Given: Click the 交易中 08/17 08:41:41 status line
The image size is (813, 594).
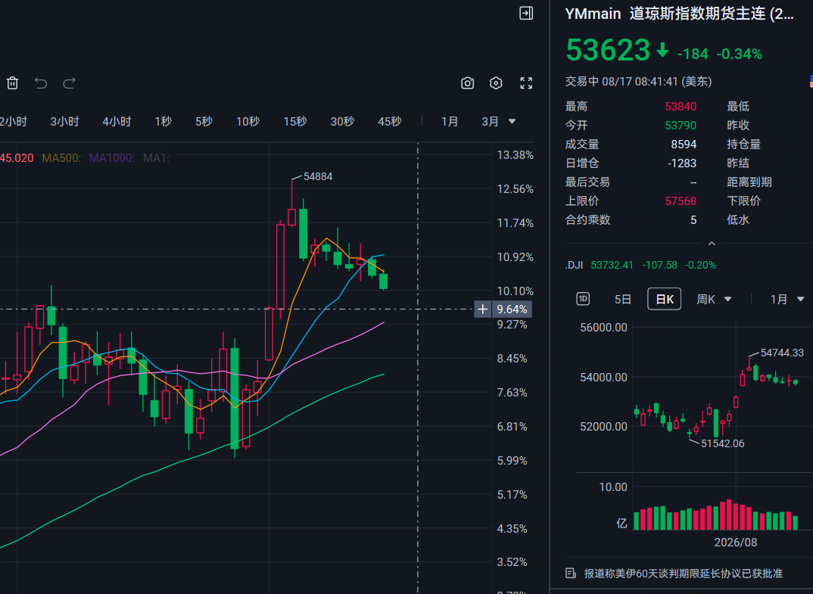Looking at the screenshot, I should point(638,82).
